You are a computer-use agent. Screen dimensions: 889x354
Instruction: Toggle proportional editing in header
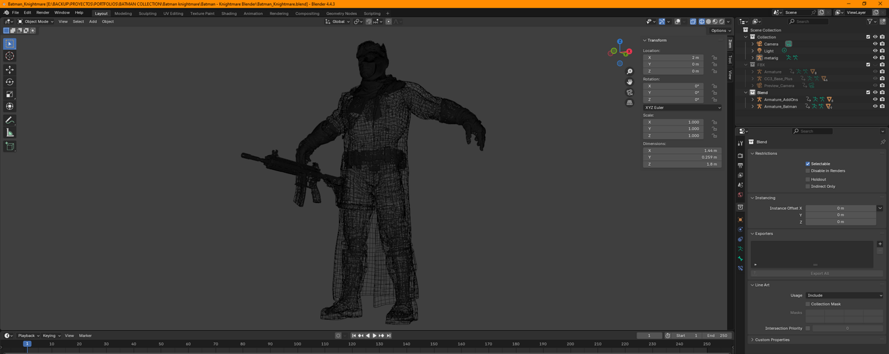389,21
